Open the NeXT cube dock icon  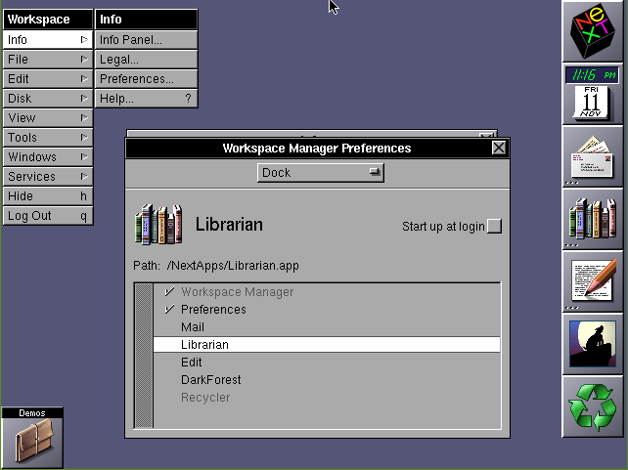coord(593,31)
